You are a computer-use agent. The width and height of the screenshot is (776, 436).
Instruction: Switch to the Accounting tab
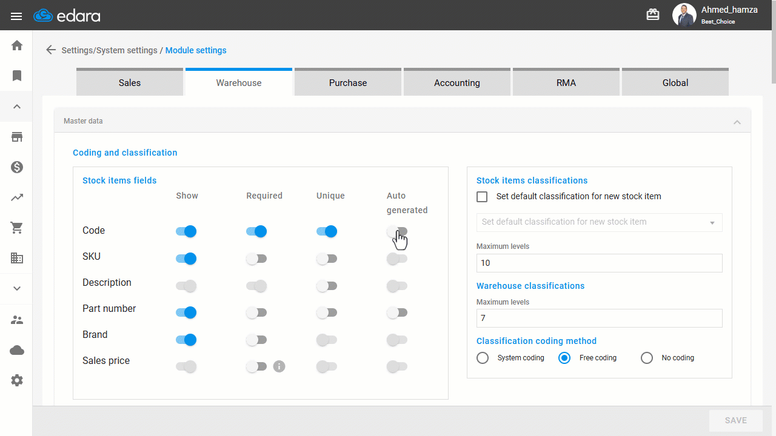click(x=457, y=83)
